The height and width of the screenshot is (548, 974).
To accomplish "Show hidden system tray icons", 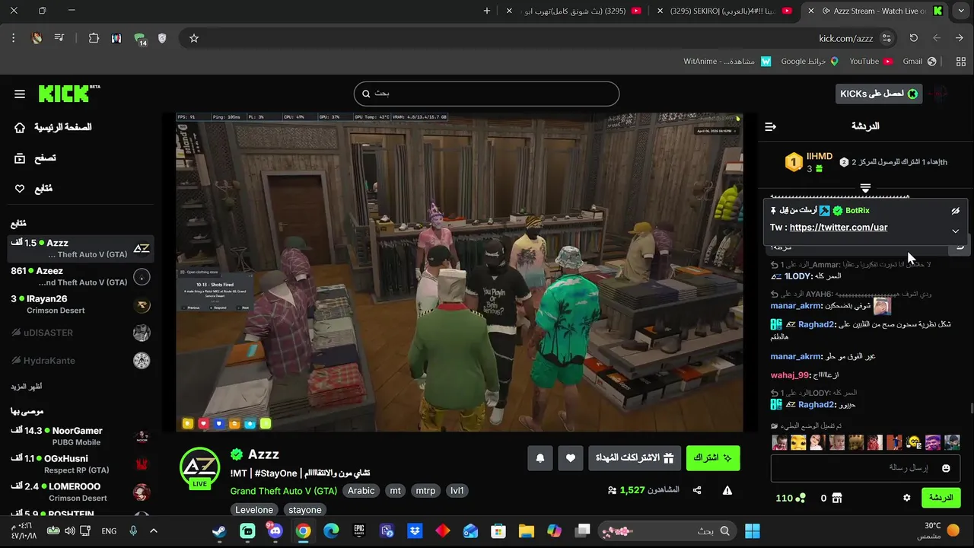I will coord(153,531).
